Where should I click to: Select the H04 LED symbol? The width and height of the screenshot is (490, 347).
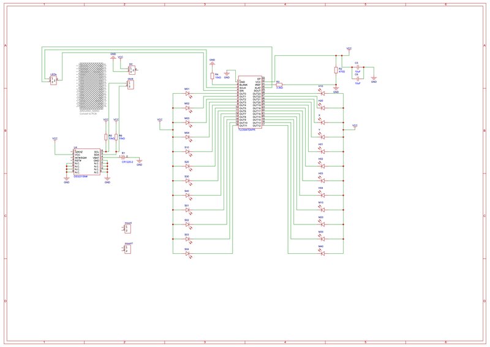tap(322, 194)
